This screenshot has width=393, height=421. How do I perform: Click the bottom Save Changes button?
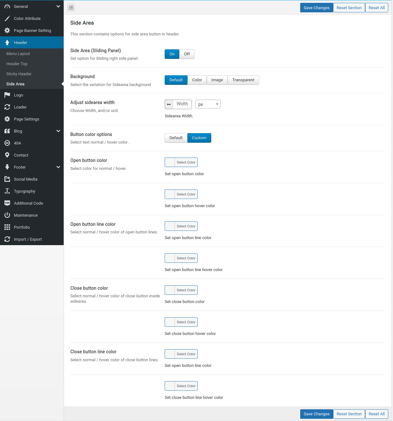pos(317,414)
